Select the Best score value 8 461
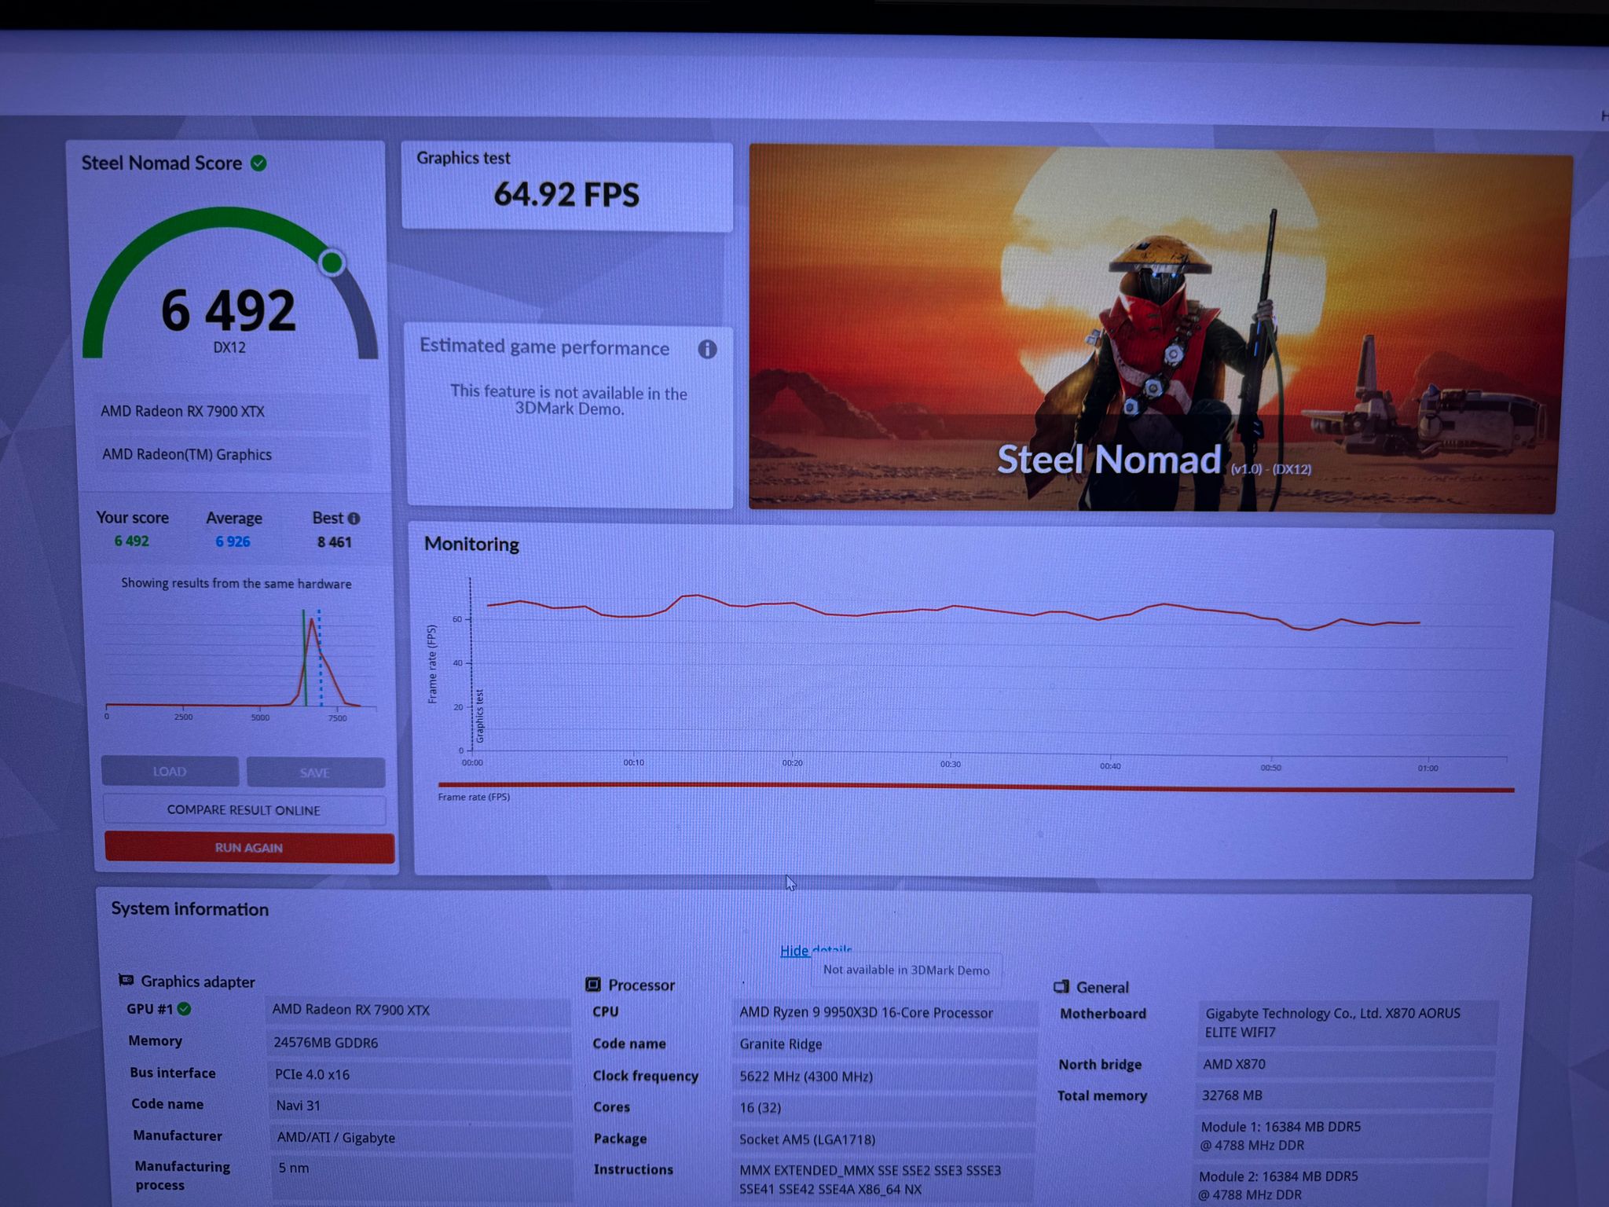Image resolution: width=1609 pixels, height=1207 pixels. point(334,542)
